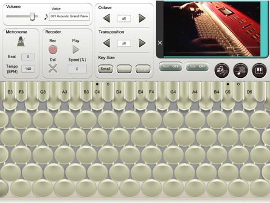Raise octave with the right arrow
Screen dimensions: 270x203
(x=142, y=18)
